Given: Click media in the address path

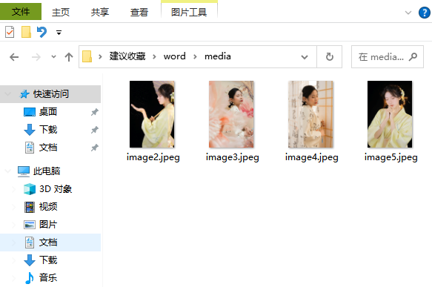Looking at the screenshot, I should click(218, 56).
